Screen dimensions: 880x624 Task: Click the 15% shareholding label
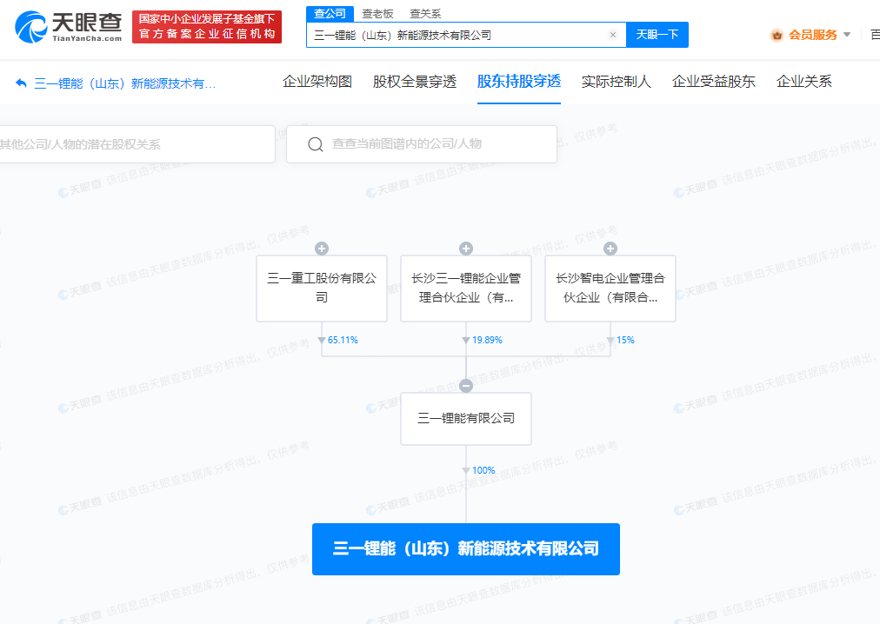(625, 340)
